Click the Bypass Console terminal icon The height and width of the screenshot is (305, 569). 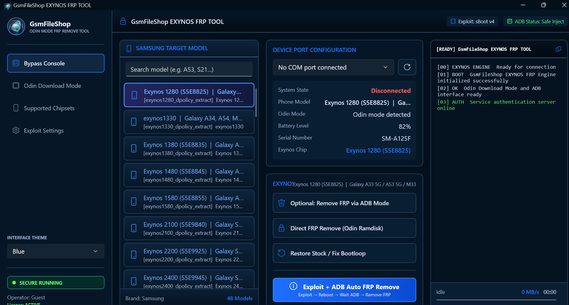(16, 63)
